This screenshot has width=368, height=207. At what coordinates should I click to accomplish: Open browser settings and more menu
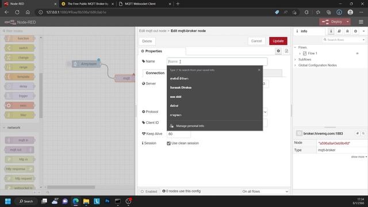pos(361,12)
